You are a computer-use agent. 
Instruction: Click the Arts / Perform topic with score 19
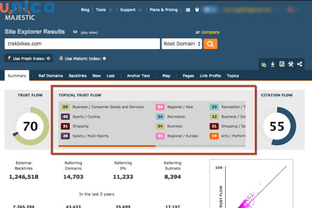pyautogui.click(x=233, y=136)
